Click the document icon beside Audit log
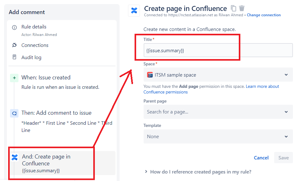297x181 pixels. pos(14,57)
